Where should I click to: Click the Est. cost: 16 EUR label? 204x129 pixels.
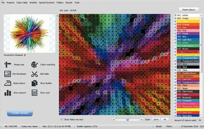coord(68,10)
